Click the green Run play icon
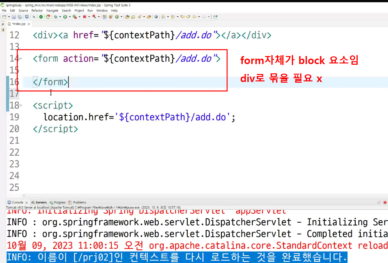388x263 pixels. tap(65, 17)
